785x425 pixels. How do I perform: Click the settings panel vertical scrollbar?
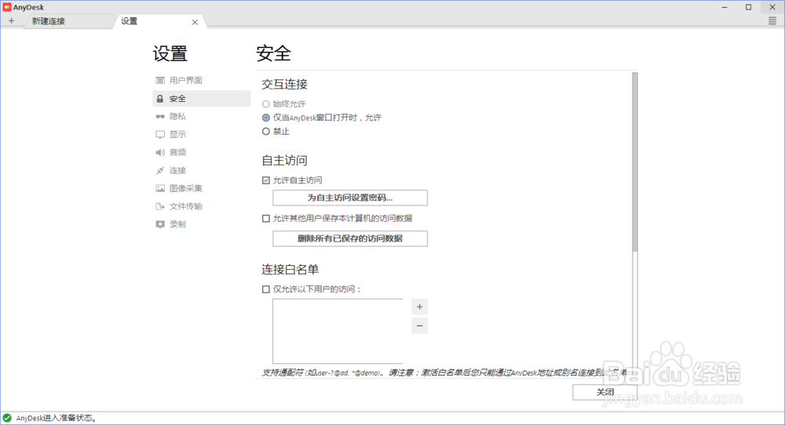pos(635,162)
